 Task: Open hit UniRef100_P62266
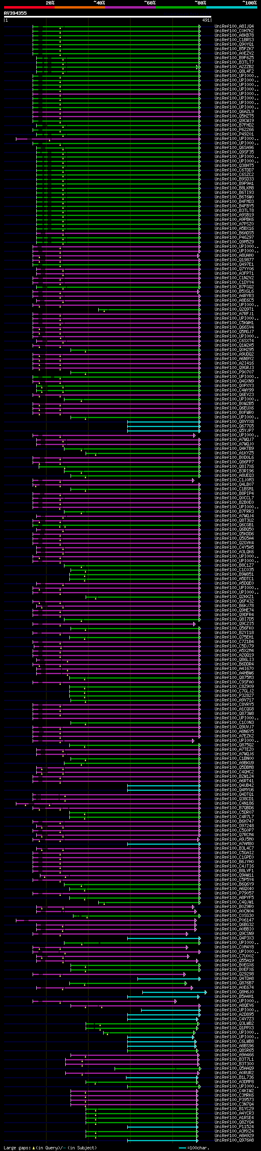pos(234,129)
